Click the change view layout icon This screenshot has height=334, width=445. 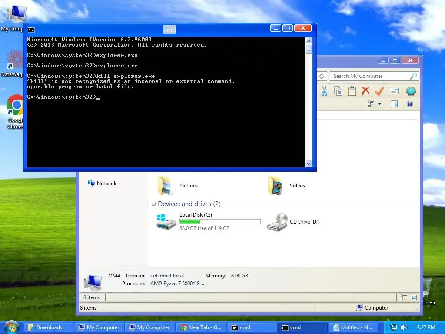[x=370, y=104]
